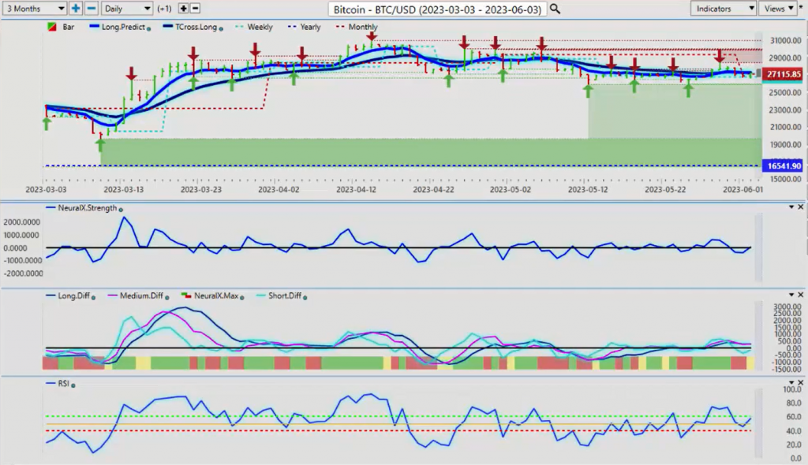Click the 2023-06-01 date on the axis
This screenshot has width=808, height=465.
743,189
